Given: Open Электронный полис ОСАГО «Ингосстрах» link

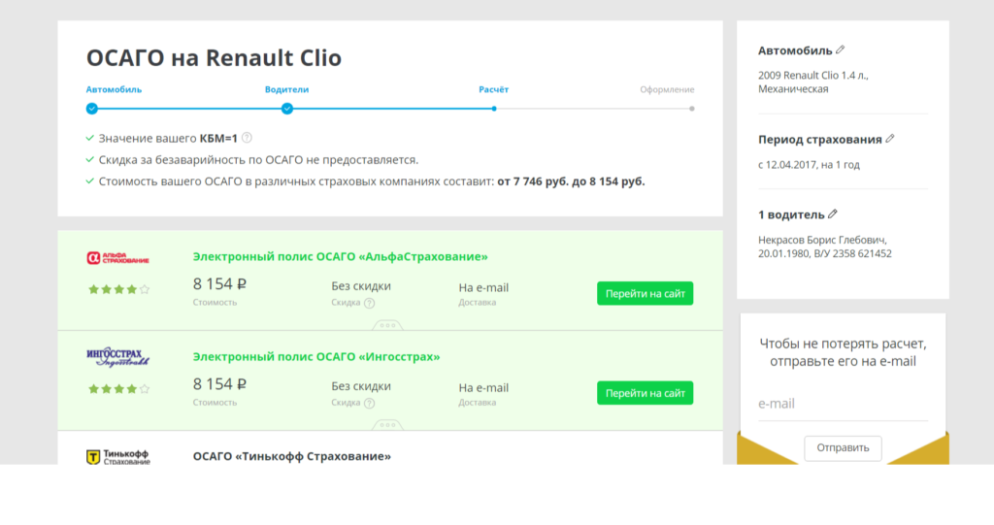Looking at the screenshot, I should 316,357.
